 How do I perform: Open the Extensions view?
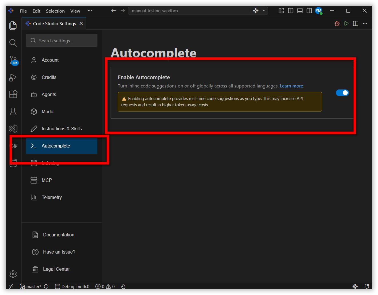point(13,94)
